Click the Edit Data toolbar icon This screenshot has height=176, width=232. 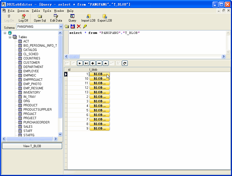(x=56, y=18)
